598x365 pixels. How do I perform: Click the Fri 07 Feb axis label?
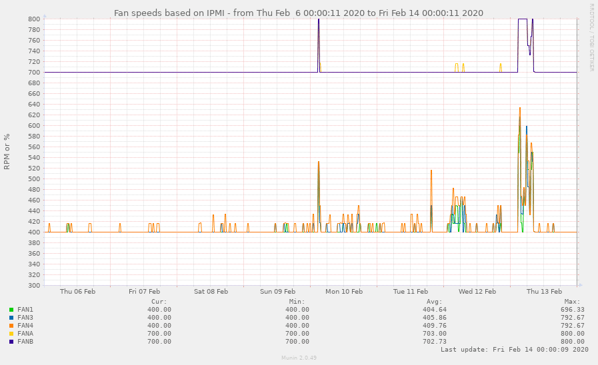tap(144, 292)
